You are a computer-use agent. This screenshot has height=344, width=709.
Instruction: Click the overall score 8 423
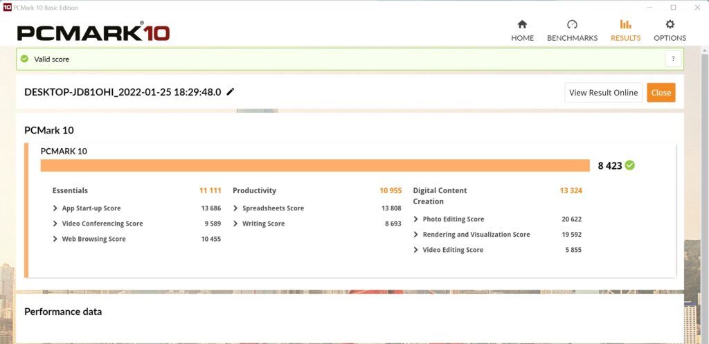pos(610,165)
